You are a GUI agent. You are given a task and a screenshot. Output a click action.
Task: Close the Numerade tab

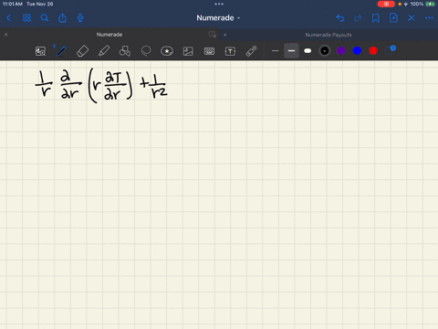[x=6, y=35]
